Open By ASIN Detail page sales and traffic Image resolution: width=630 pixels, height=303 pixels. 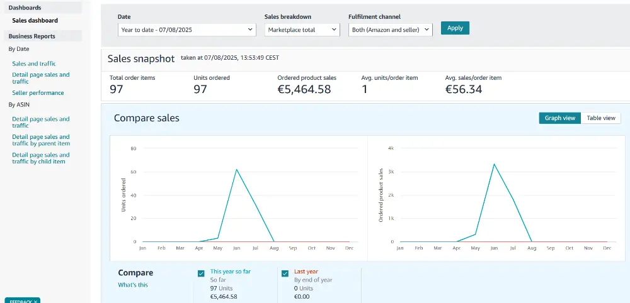click(40, 122)
